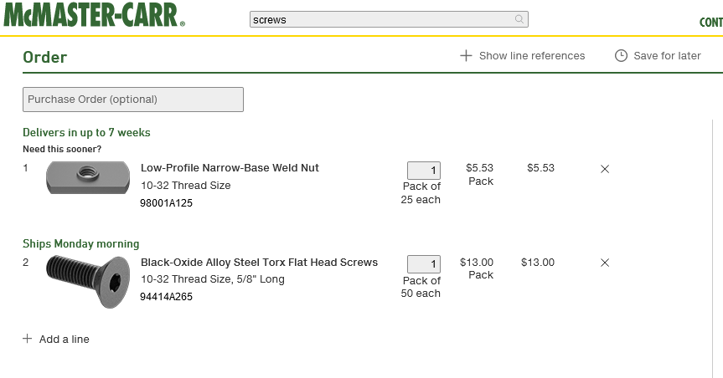Image resolution: width=723 pixels, height=378 pixels.
Task: Open the Need this sooner? link
Action: (62, 149)
